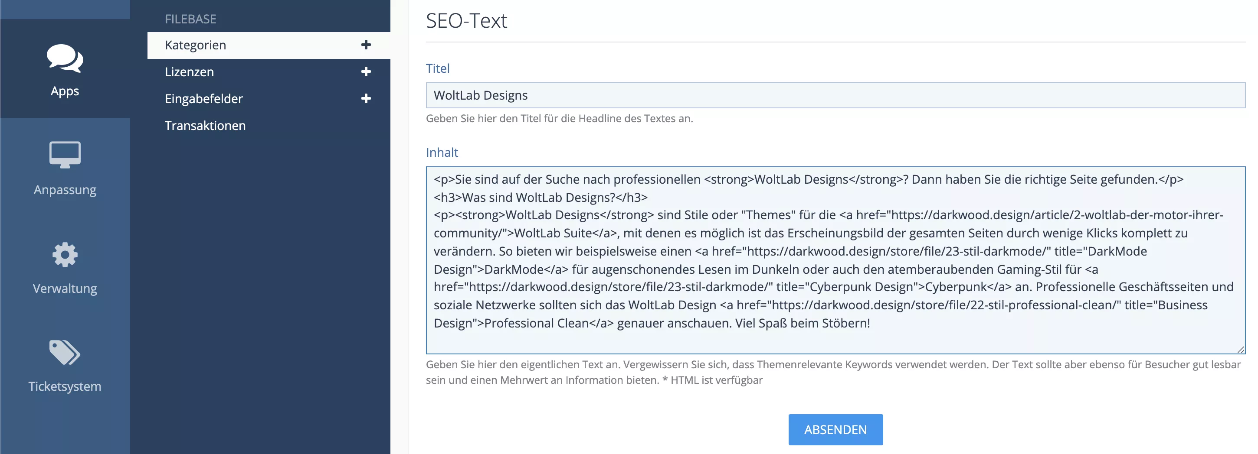
Task: Focus the Titel input with WoltLab Designs
Action: tap(835, 95)
